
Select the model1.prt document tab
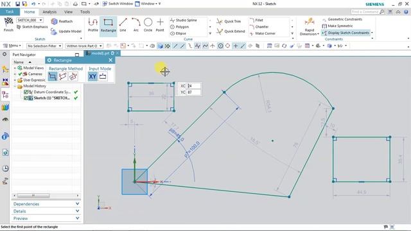coord(100,53)
